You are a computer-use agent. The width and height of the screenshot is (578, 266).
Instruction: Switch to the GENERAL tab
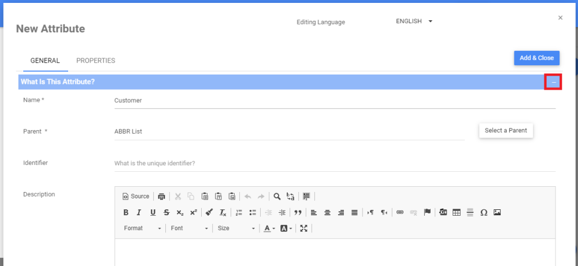[x=45, y=61]
